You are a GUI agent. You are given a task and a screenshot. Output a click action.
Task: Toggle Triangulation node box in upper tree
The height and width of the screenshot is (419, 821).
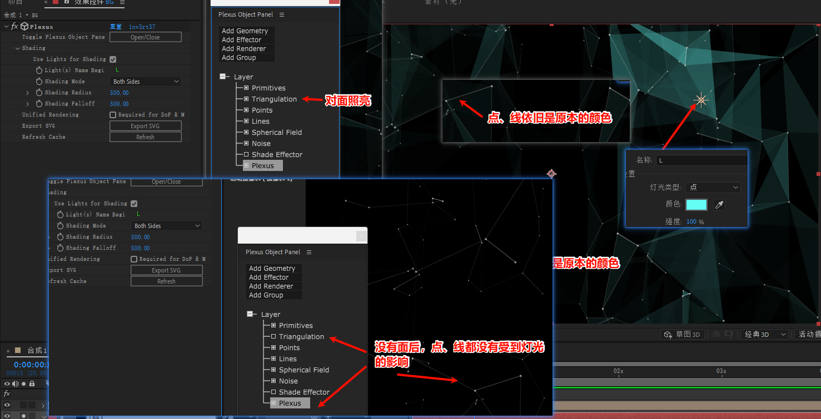246,99
